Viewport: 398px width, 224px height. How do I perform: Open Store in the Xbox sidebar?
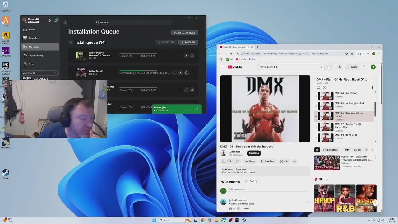[40, 64]
